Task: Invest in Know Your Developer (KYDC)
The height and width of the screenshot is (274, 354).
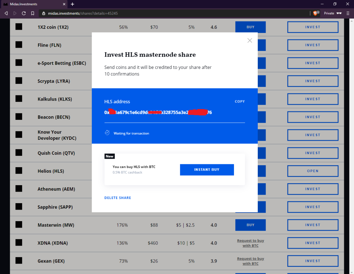Action: [313, 135]
